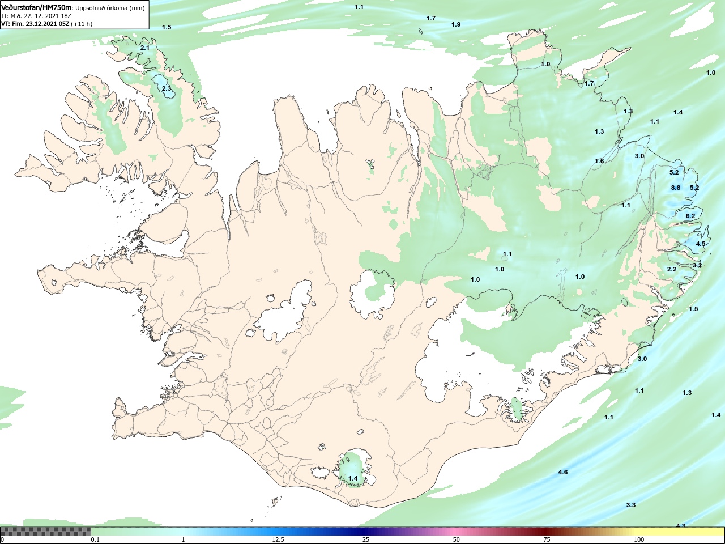
Task: Click the checkered gray legend segment
Action: coord(45,532)
